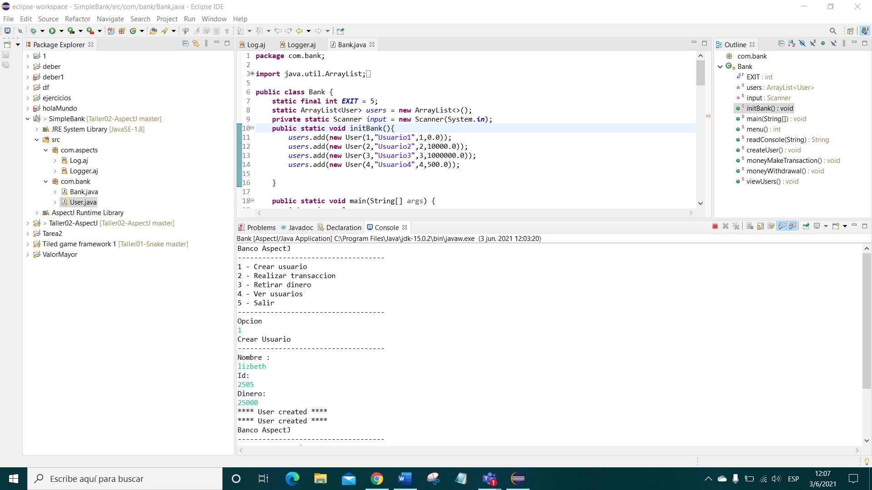Collapse Bank class in Outline

coord(720,67)
